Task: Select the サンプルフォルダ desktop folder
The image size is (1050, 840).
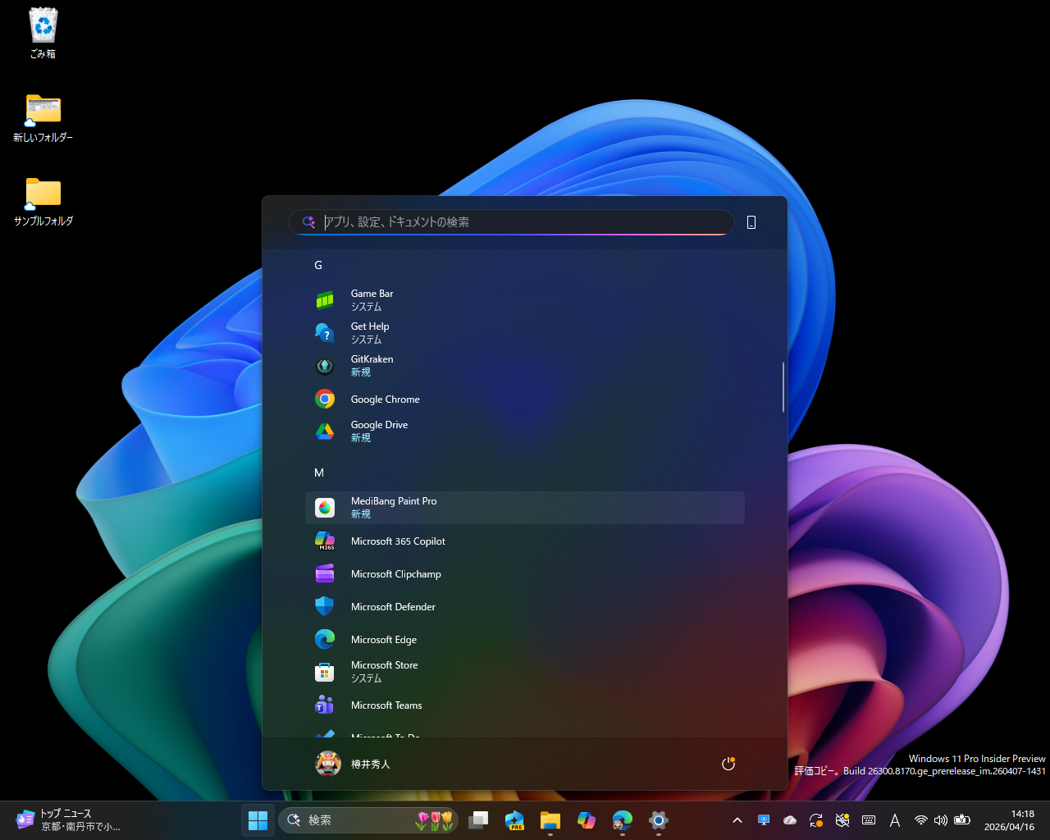Action: pos(43,202)
